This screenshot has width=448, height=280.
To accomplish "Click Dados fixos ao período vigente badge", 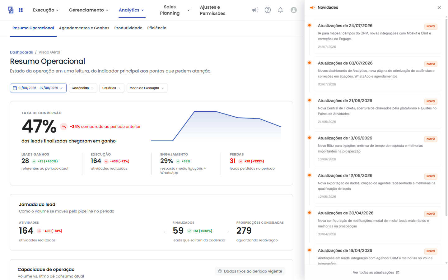I will (x=250, y=271).
